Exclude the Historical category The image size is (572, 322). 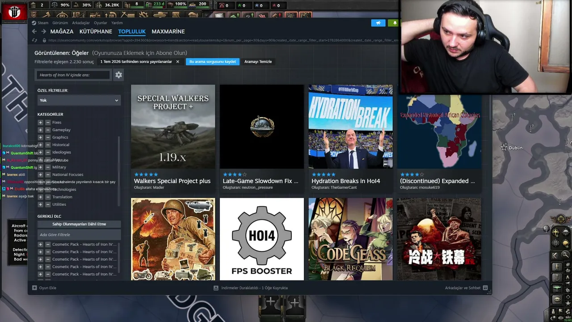pos(48,145)
